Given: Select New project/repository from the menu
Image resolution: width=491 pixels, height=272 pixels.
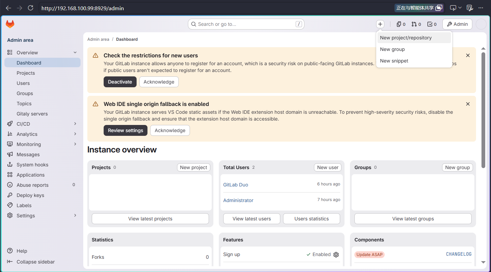Looking at the screenshot, I should [414, 38].
